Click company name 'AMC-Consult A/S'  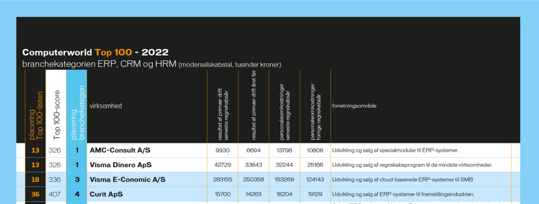click(x=120, y=150)
